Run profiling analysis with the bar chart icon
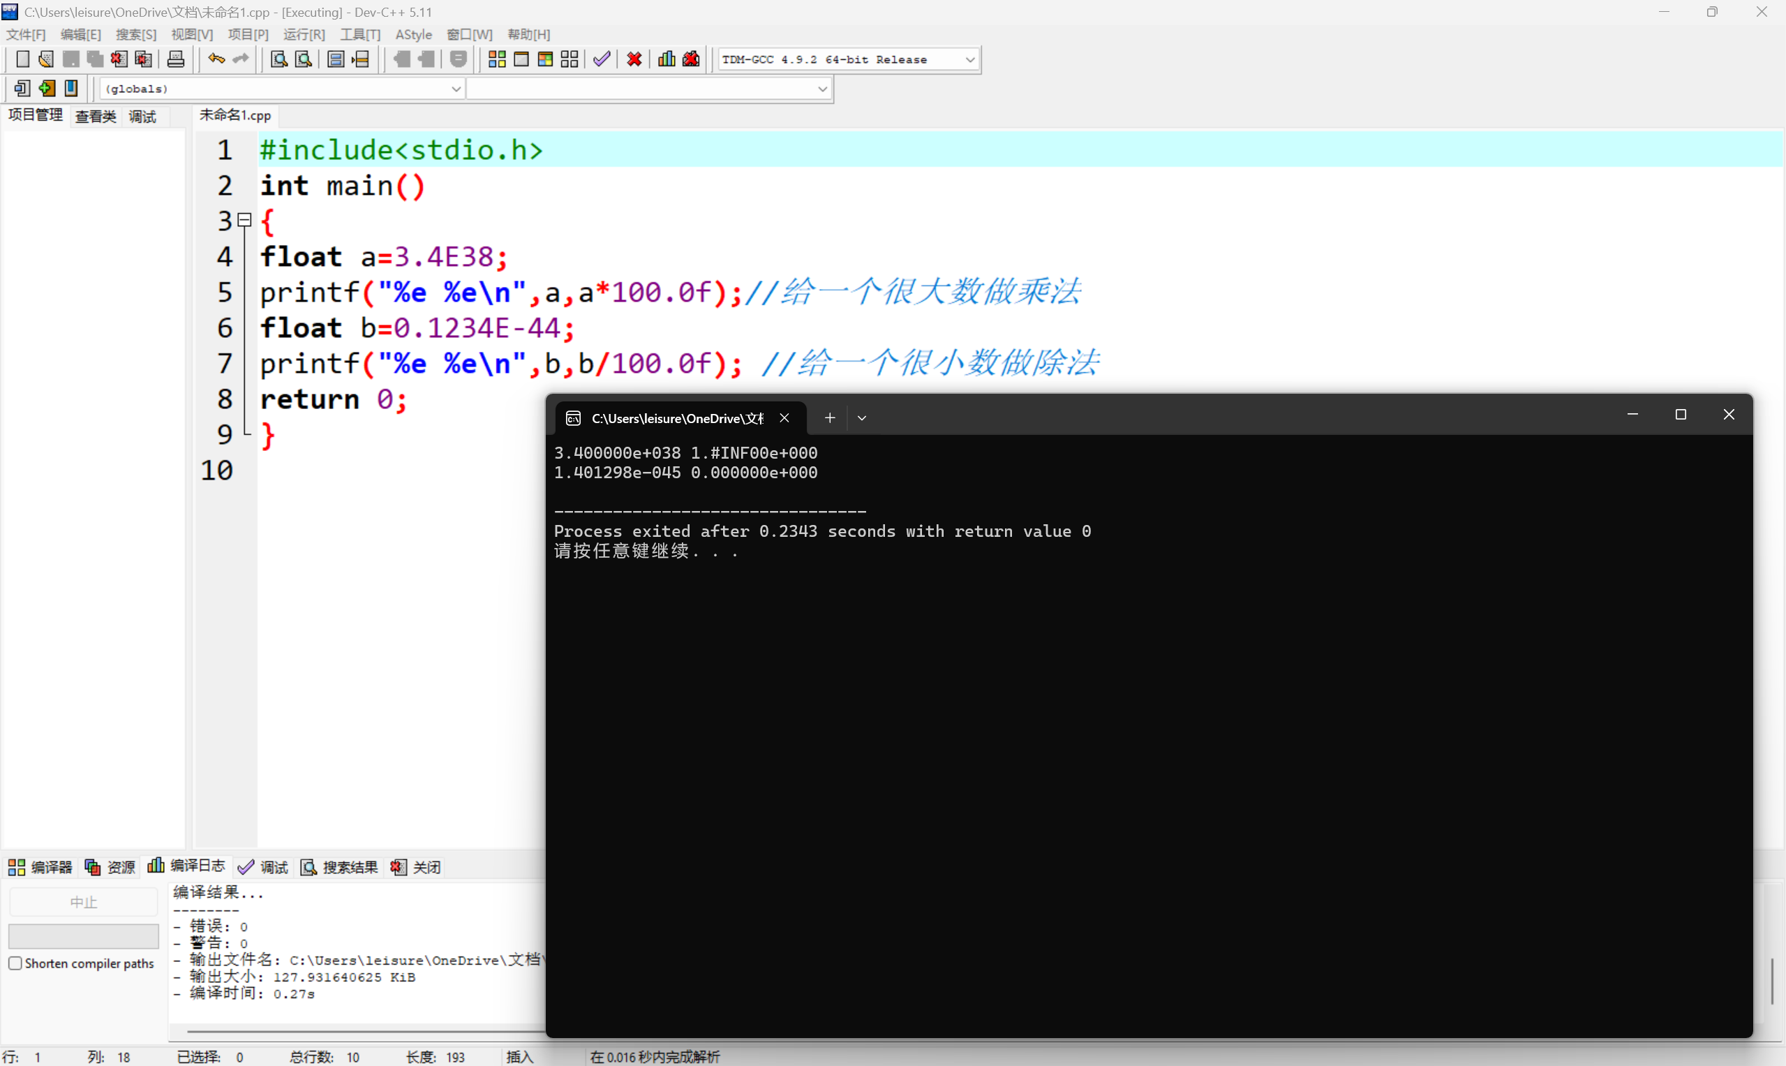This screenshot has height=1066, width=1786. 666,59
